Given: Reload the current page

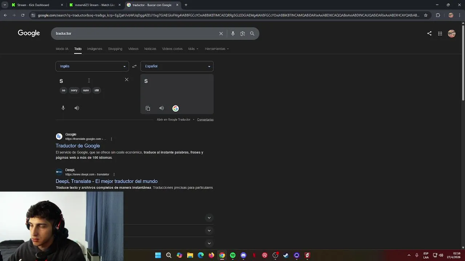Looking at the screenshot, I should coord(23,15).
